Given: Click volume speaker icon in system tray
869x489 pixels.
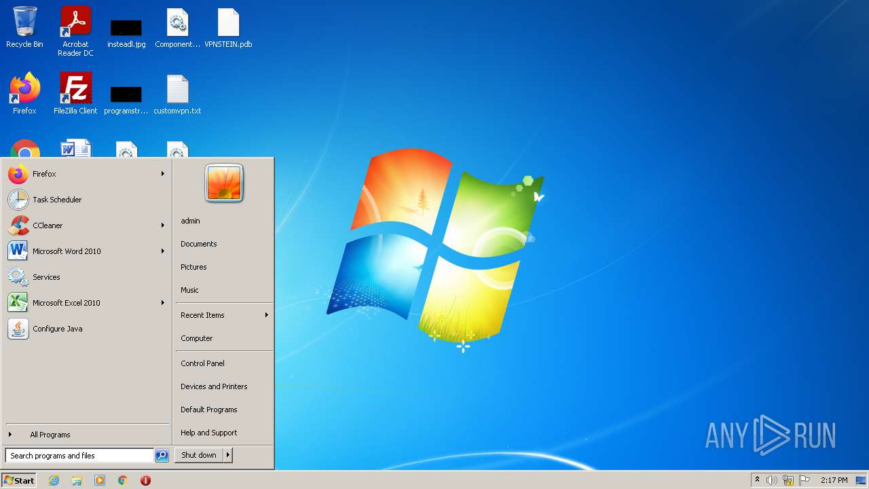Looking at the screenshot, I should click(772, 480).
